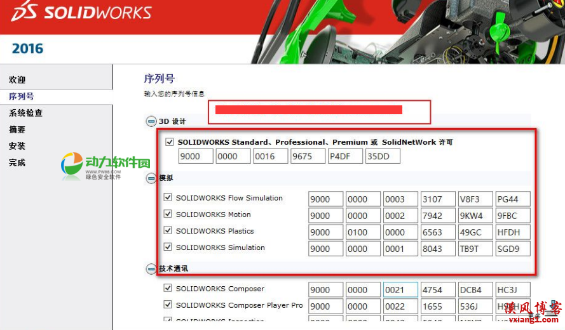Click Composer Player Pro serial field 536J
565x330 pixels.
[x=475, y=307]
